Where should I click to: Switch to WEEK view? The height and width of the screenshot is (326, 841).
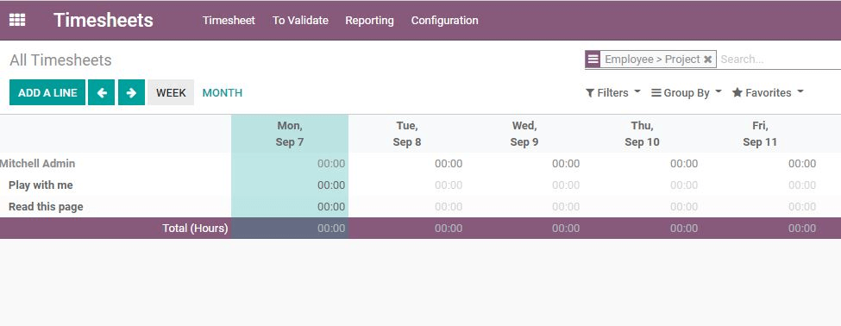171,92
